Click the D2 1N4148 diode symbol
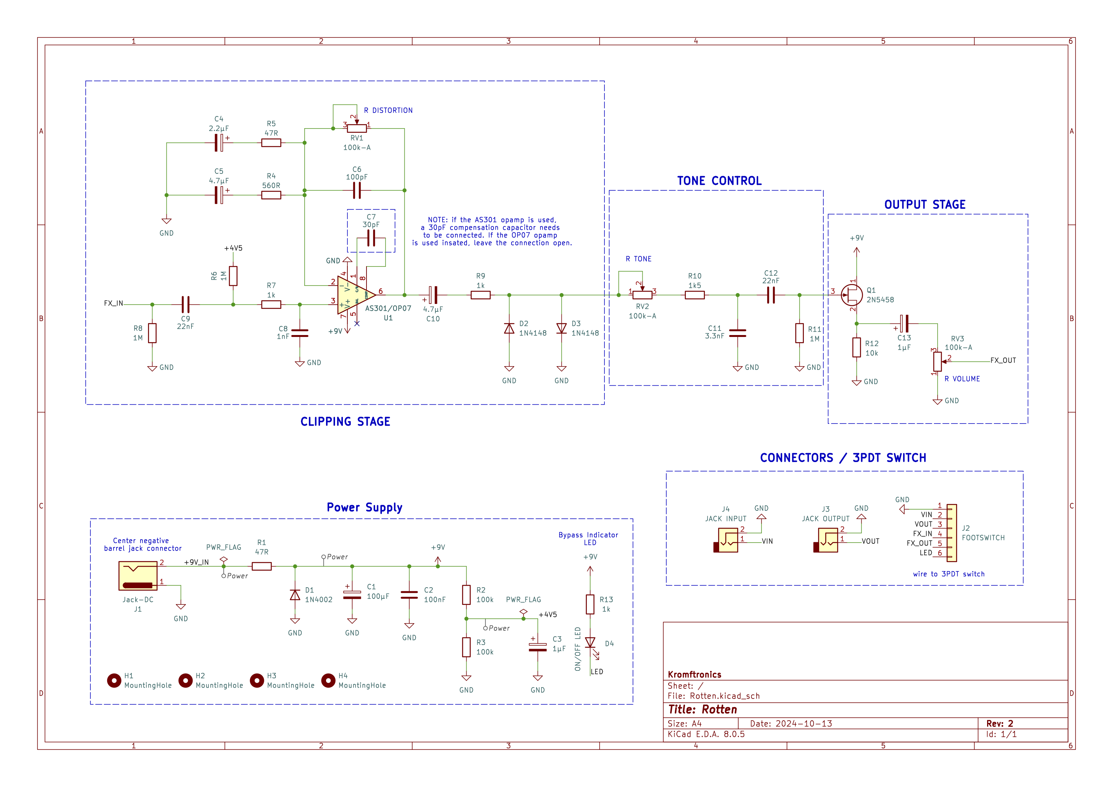1113x787 pixels. pos(509,328)
